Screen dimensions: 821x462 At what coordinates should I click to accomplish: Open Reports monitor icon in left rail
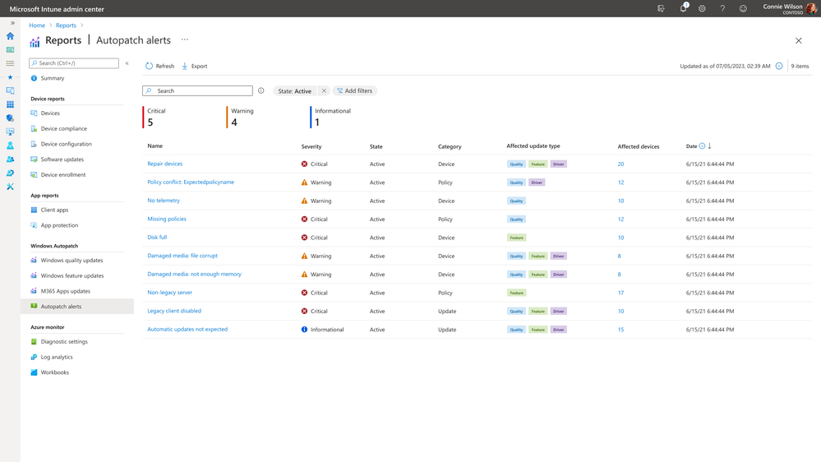(10, 132)
